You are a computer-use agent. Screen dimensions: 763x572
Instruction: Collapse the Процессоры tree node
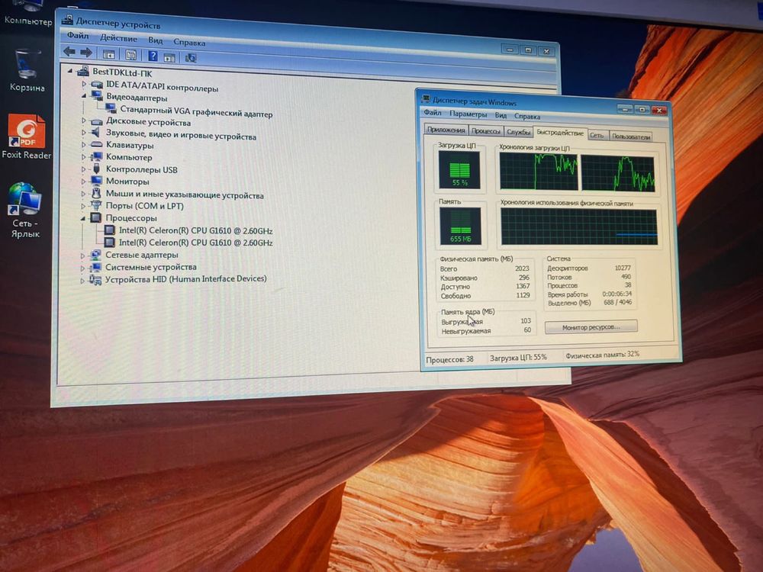(x=82, y=218)
